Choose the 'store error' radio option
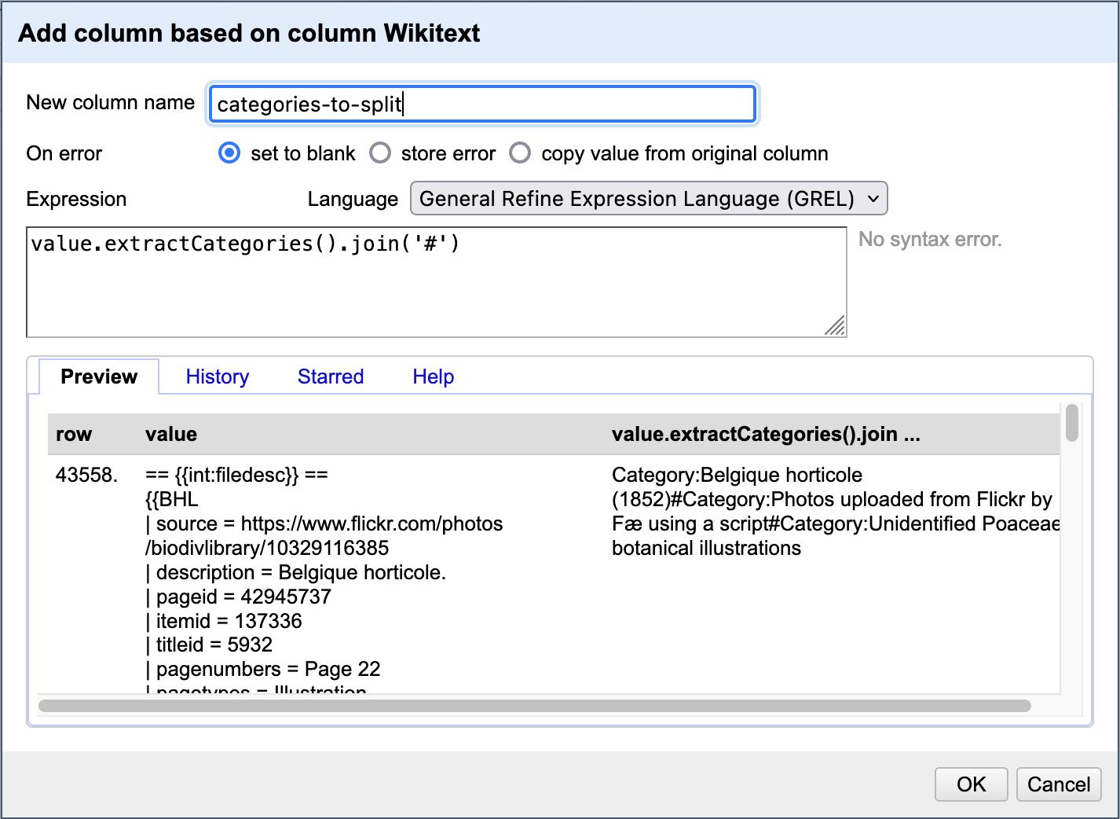This screenshot has height=819, width=1120. click(x=380, y=152)
